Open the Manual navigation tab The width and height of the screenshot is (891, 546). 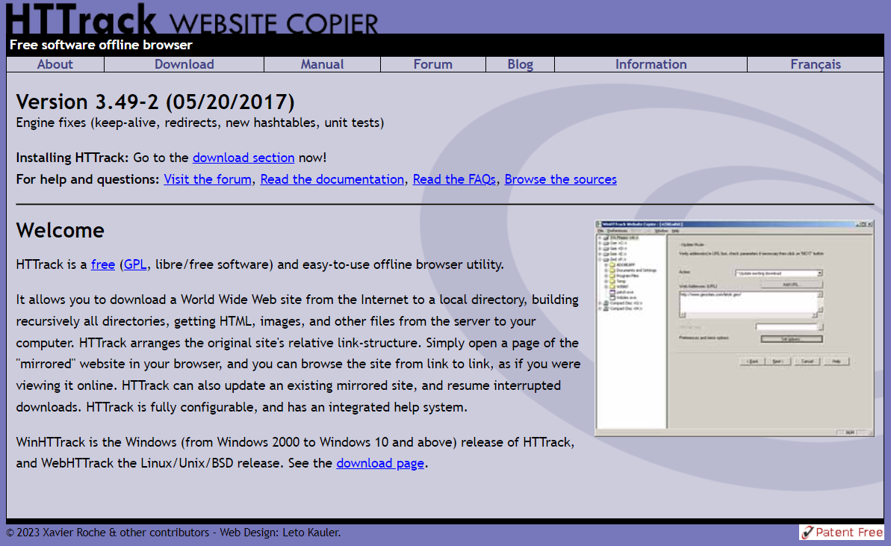[322, 64]
